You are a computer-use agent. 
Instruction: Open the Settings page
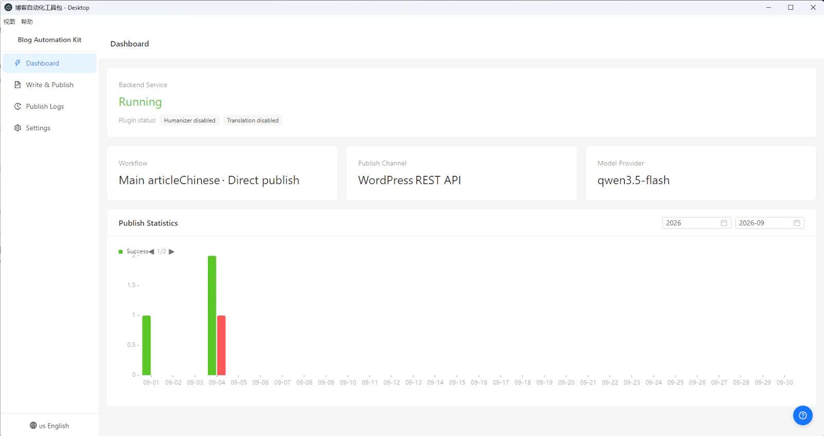[x=49, y=128]
